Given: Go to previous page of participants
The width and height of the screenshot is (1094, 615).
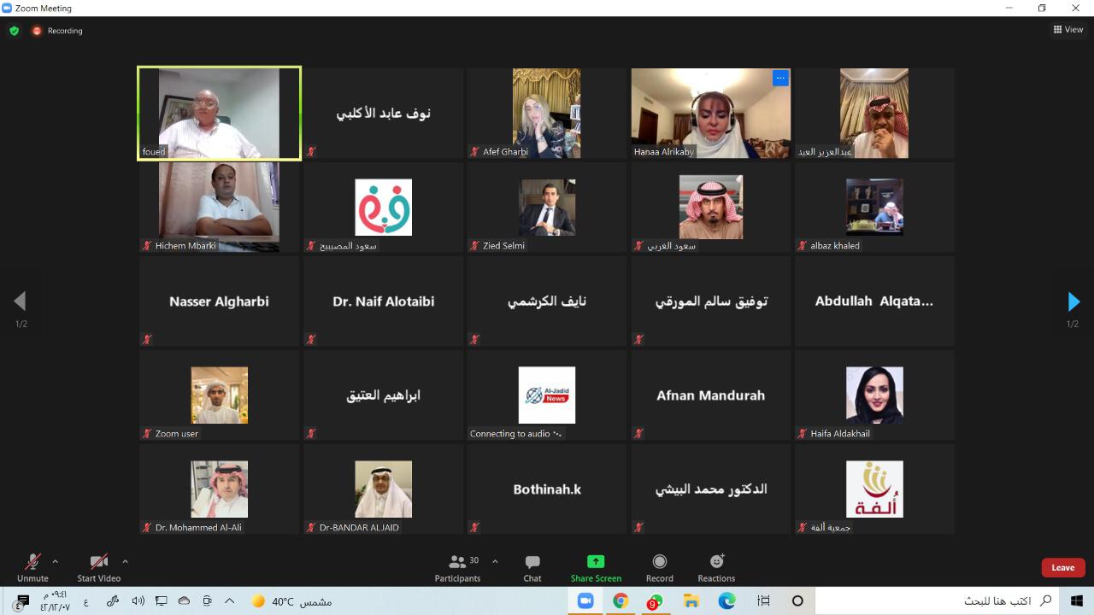Looking at the screenshot, I should click(20, 302).
